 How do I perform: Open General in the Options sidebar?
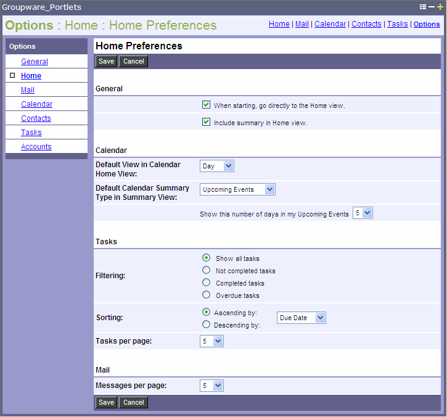35,61
